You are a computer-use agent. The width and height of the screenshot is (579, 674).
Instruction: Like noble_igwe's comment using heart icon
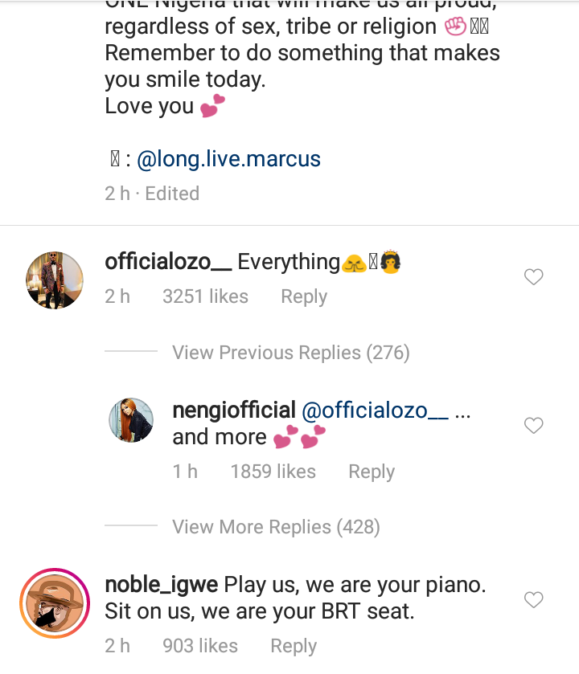533,599
